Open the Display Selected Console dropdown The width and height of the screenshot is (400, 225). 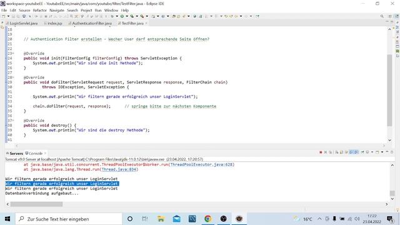pos(372,152)
